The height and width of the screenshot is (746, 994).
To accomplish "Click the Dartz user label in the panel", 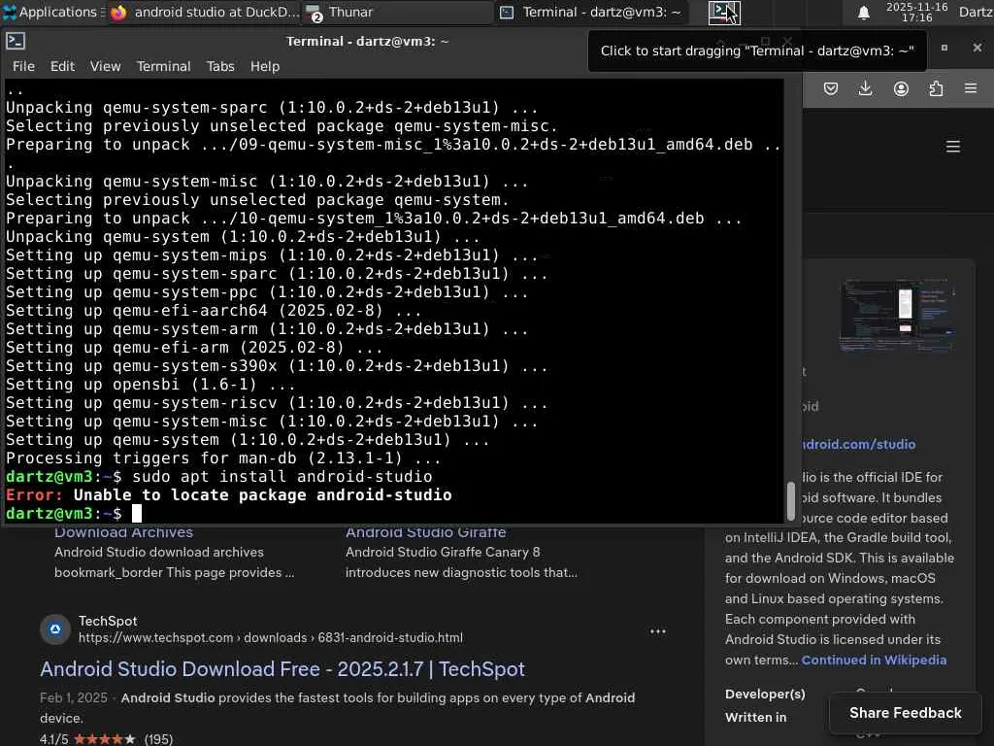I will tap(975, 12).
